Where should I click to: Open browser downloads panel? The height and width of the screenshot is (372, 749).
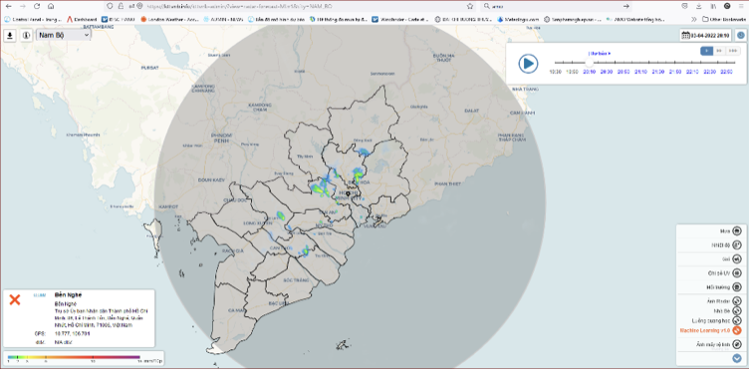tap(699, 6)
